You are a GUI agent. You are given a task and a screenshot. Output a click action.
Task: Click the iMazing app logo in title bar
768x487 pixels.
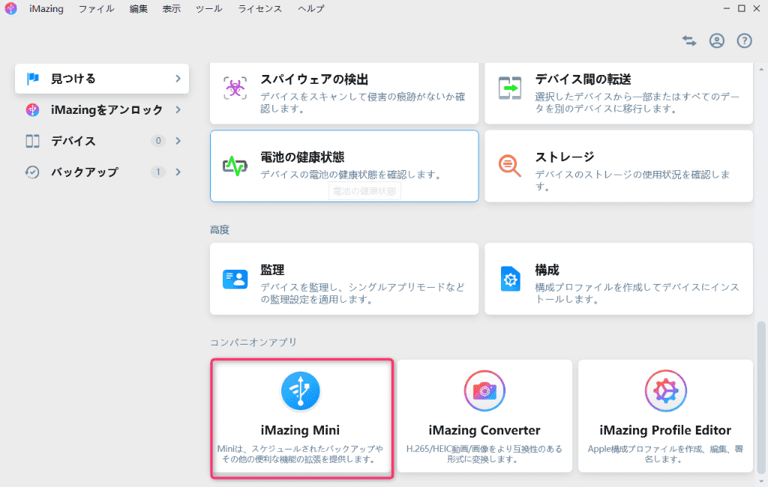(x=10, y=8)
